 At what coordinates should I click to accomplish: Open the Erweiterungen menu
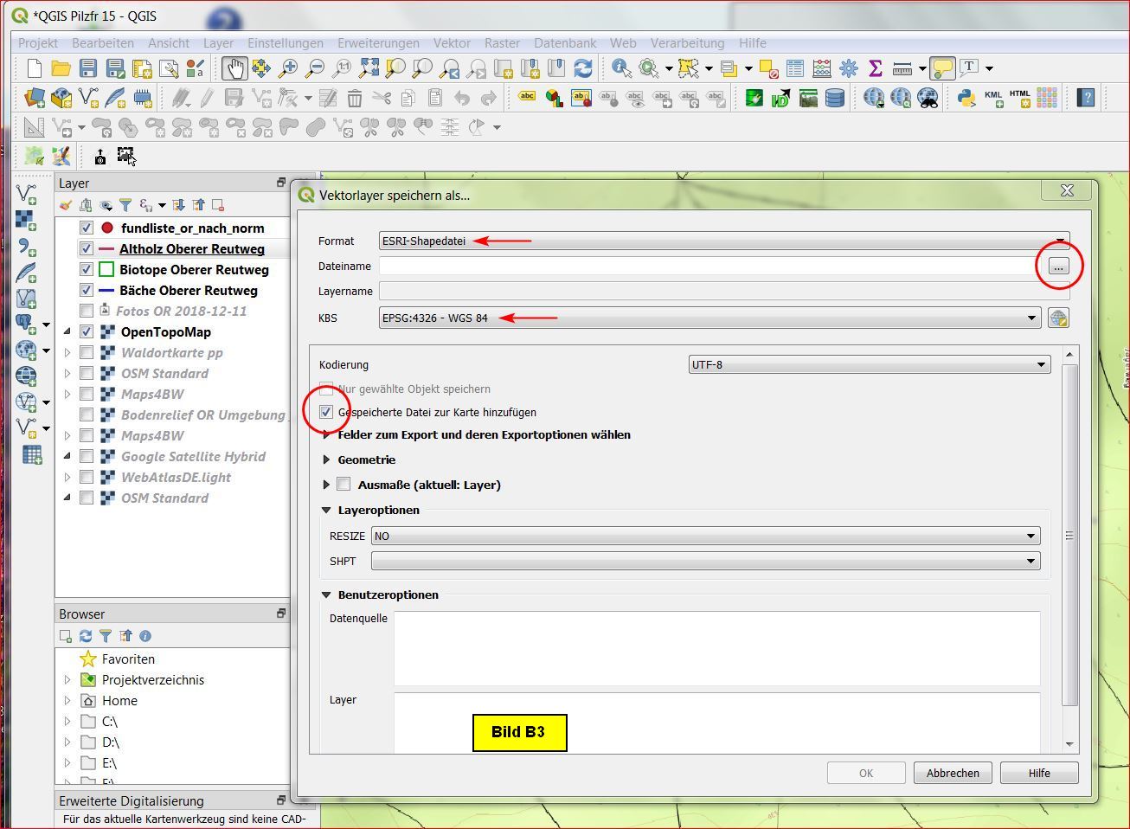(378, 42)
